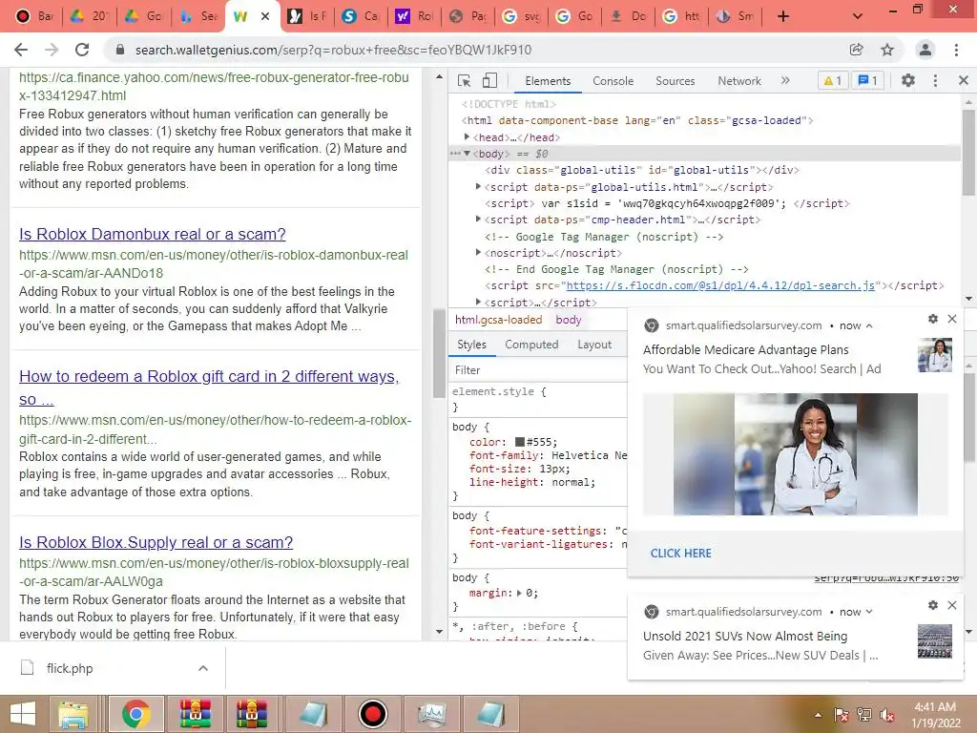
Task: Switch to the Elements tab
Action: pyautogui.click(x=548, y=81)
